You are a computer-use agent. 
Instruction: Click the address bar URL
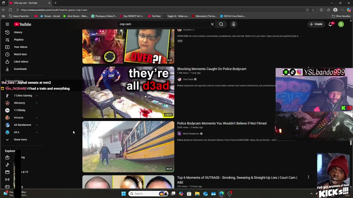(x=54, y=10)
